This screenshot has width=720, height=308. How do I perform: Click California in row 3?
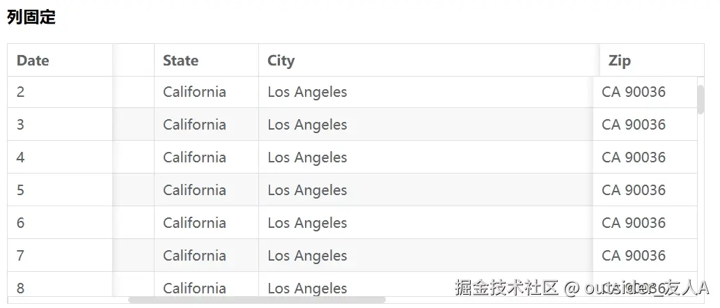tap(194, 125)
